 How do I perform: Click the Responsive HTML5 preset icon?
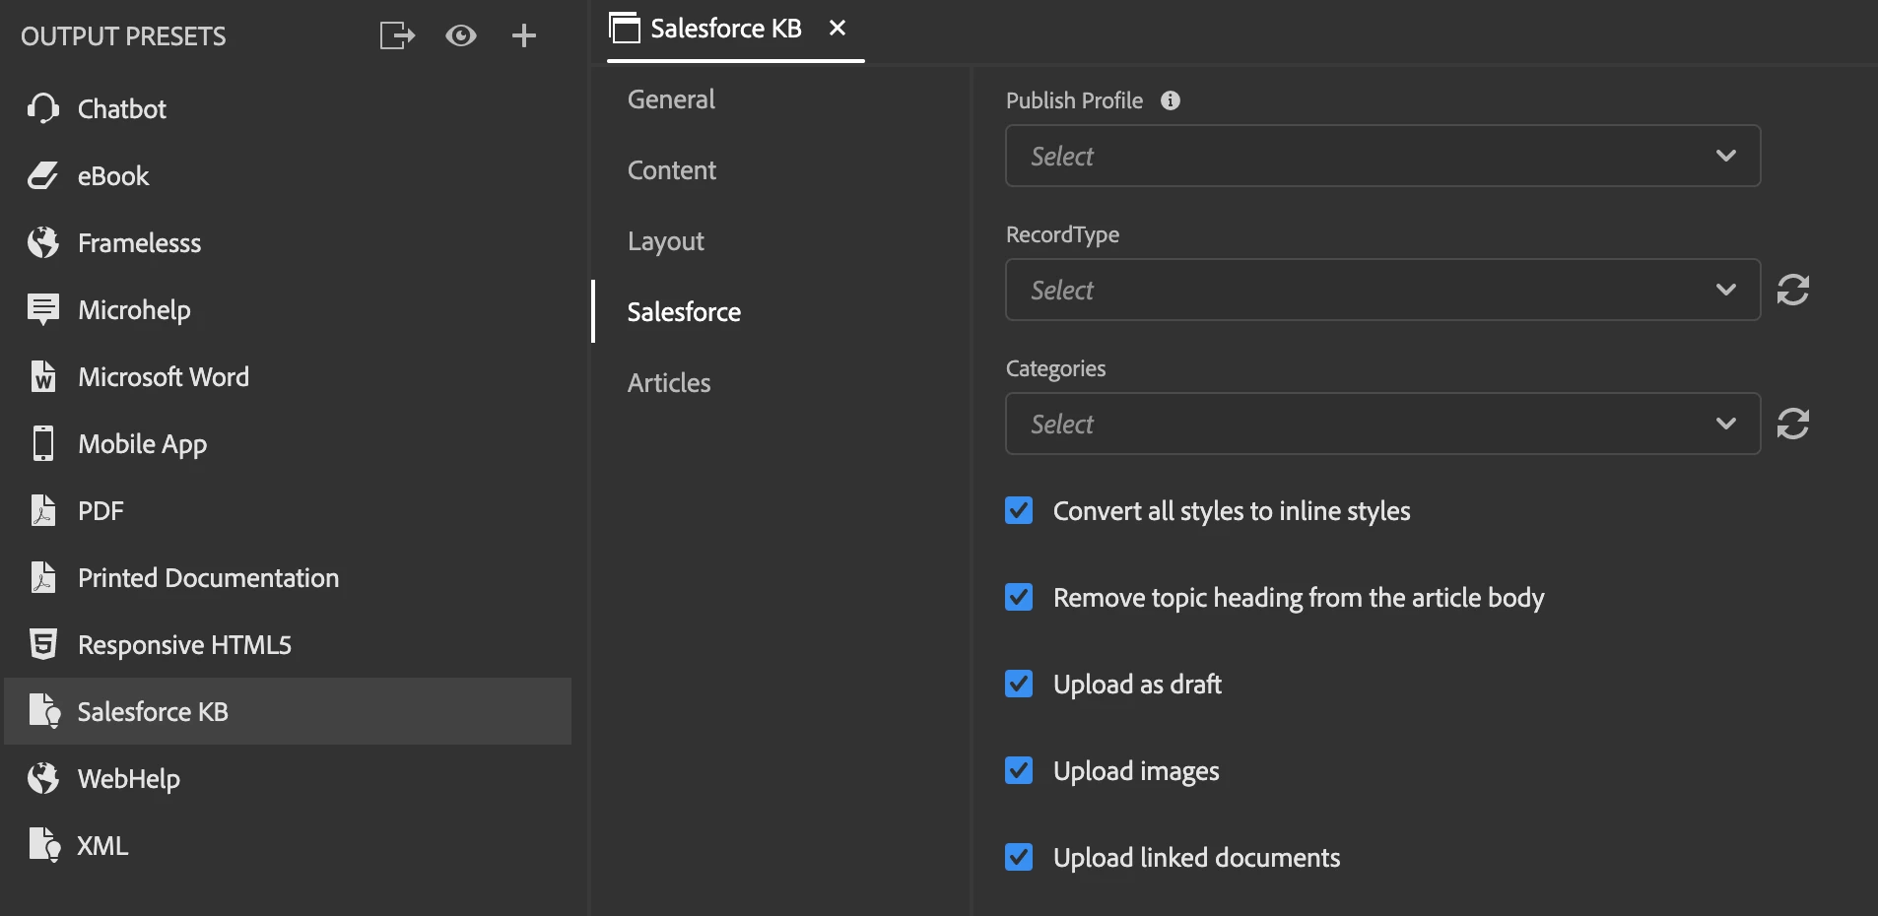coord(43,644)
